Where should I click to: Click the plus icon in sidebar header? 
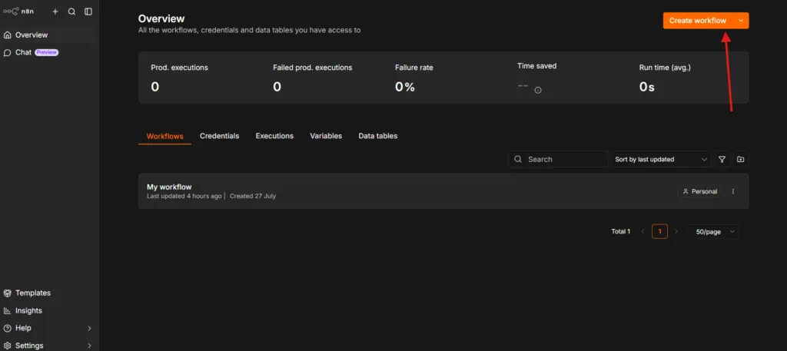pos(55,12)
